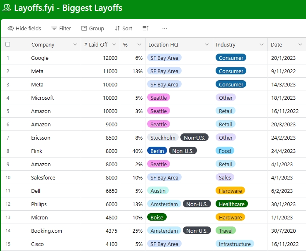
Task: Click the date 6/2/2023
Action: pos(282,191)
